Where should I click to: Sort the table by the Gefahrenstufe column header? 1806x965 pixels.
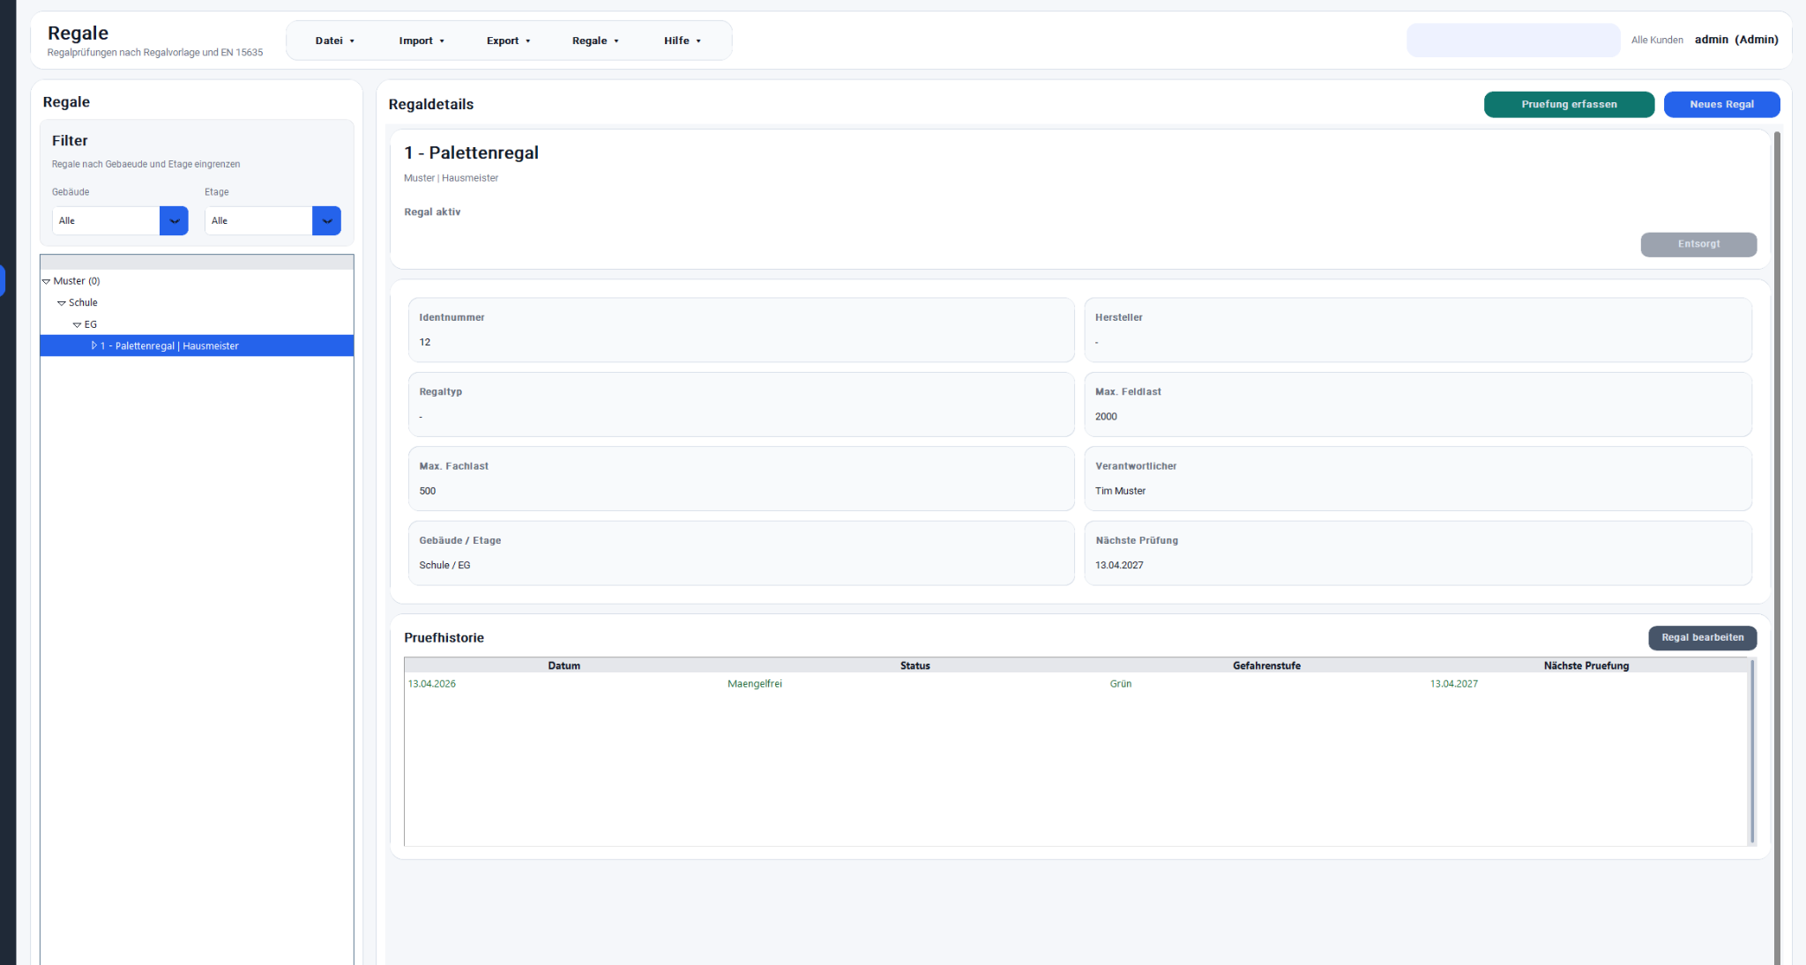coord(1265,665)
